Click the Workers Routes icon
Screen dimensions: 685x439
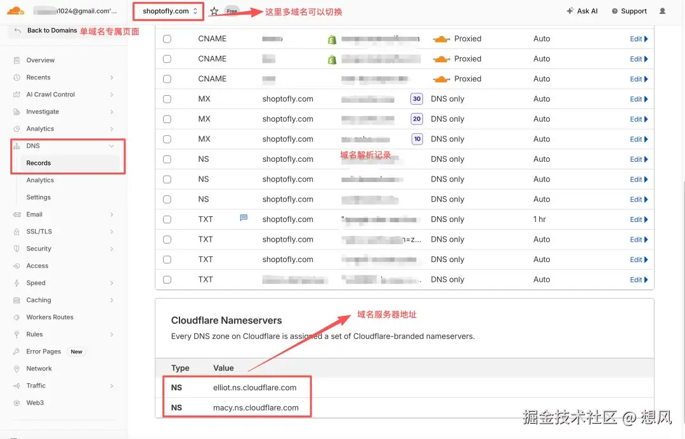[x=16, y=317]
